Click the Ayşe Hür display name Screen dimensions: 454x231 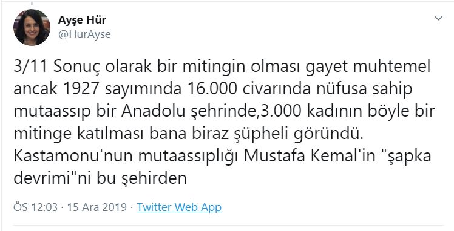click(82, 20)
